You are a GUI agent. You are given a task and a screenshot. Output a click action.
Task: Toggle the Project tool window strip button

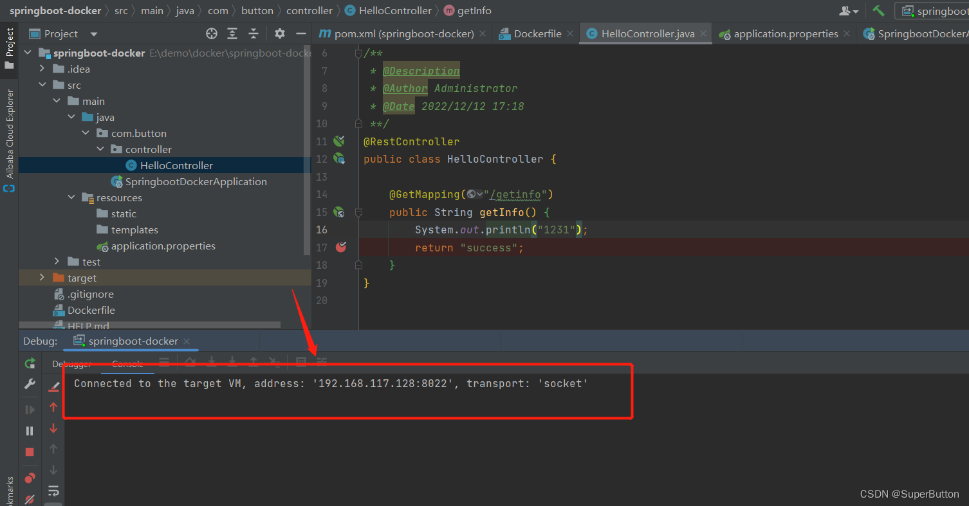(x=9, y=49)
